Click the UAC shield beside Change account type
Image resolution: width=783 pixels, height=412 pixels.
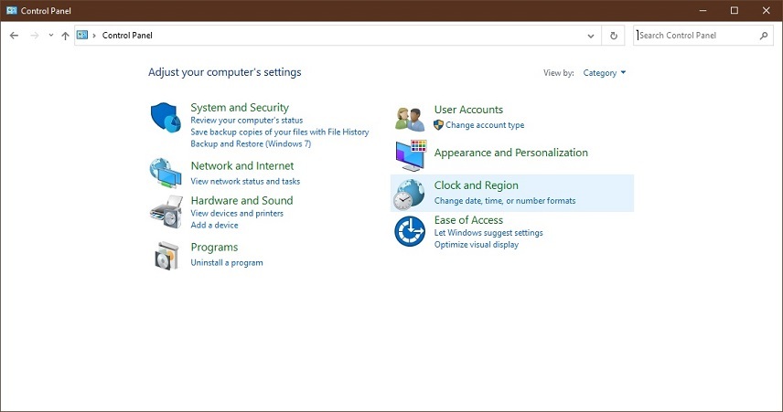pyautogui.click(x=438, y=125)
